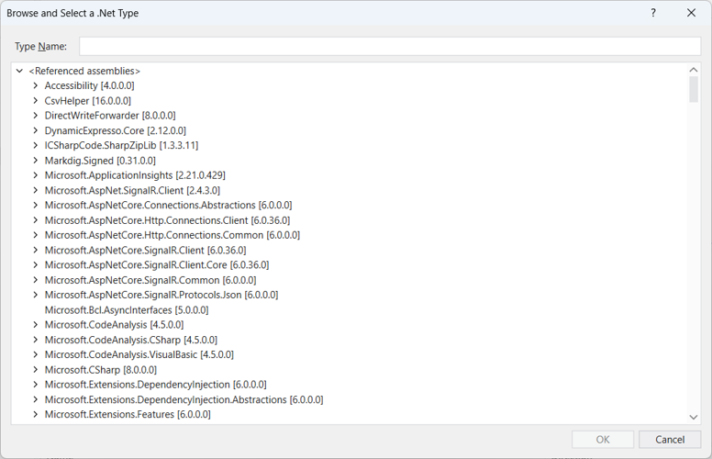
Task: Select Microsoft.AspNetCore.SignalR.Client.Core row
Action: 157,264
